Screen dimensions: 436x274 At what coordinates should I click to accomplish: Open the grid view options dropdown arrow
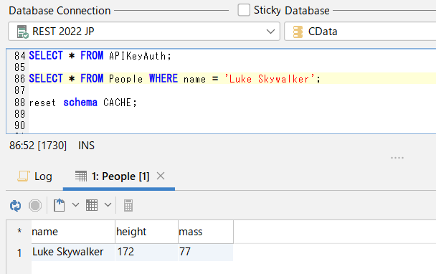coord(108,205)
